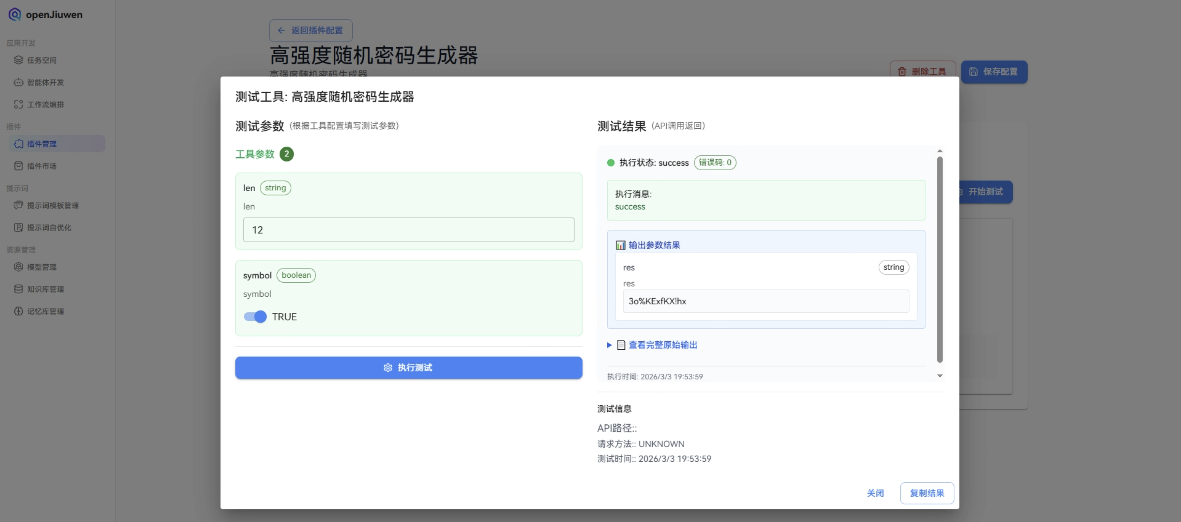Open 提示词自优化 sidebar menu item

coord(49,228)
